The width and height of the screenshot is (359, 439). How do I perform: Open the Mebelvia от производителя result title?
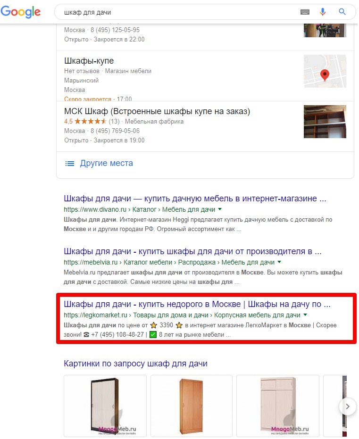pyautogui.click(x=192, y=251)
